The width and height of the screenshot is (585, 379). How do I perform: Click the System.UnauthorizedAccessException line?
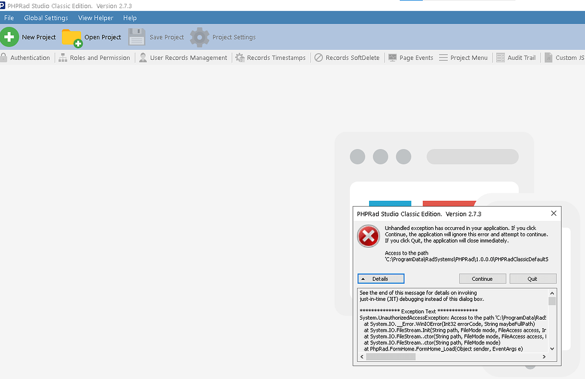coord(452,318)
